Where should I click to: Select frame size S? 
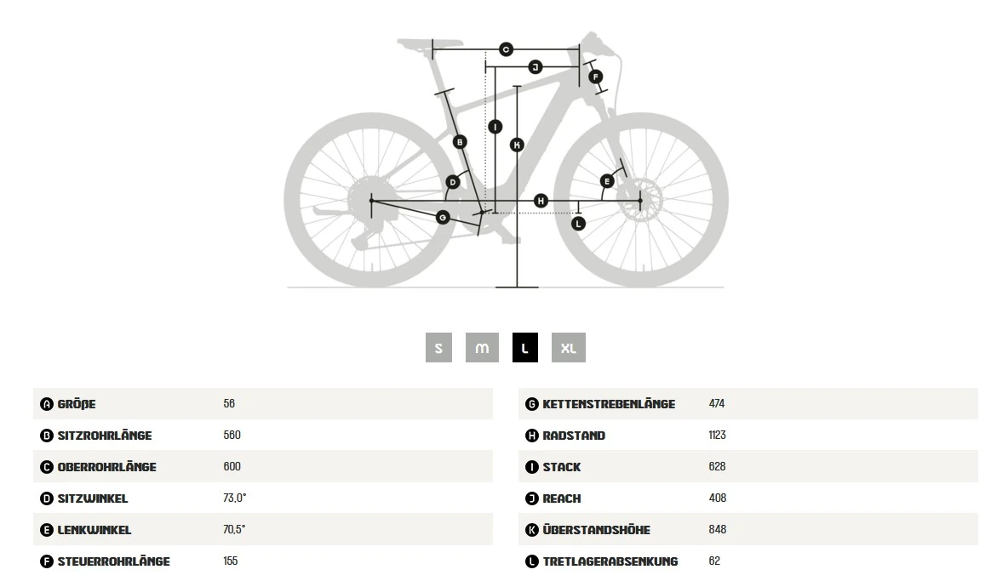click(438, 347)
